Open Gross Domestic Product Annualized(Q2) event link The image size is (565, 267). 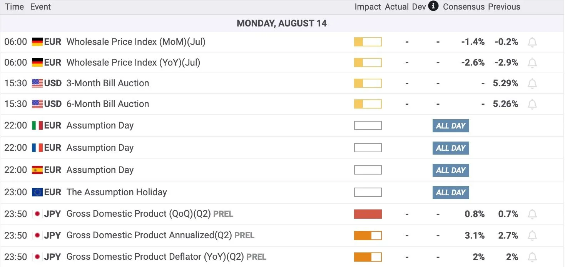[149, 235]
